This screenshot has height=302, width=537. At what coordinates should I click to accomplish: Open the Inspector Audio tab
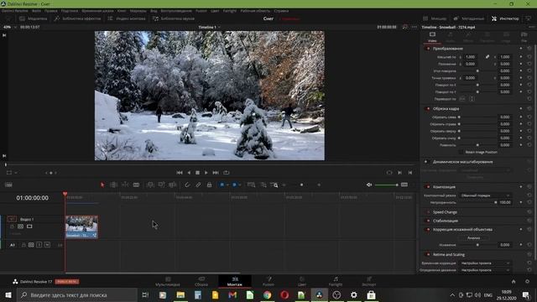pos(450,37)
